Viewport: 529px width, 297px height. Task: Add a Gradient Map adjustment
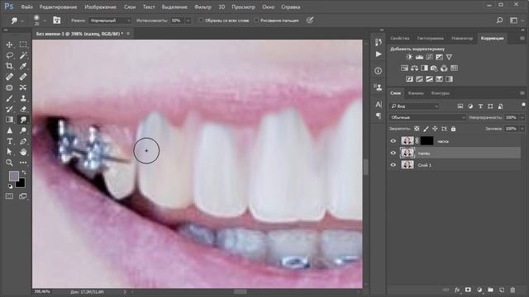(x=449, y=79)
